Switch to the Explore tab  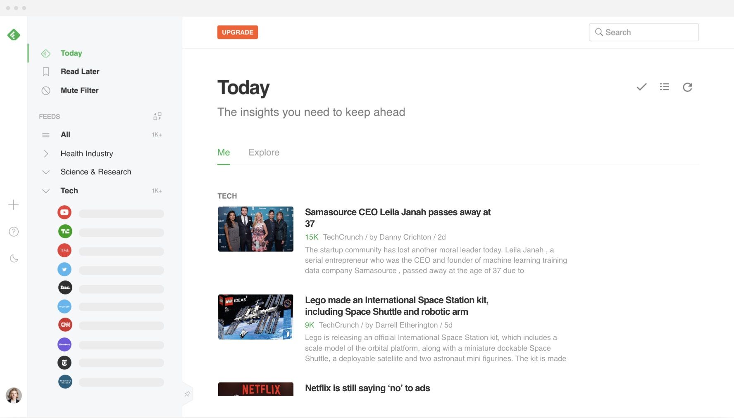[x=264, y=152]
